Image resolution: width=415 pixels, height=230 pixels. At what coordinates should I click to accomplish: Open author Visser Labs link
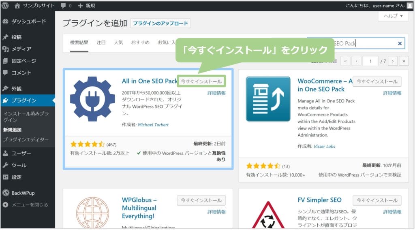(324, 147)
